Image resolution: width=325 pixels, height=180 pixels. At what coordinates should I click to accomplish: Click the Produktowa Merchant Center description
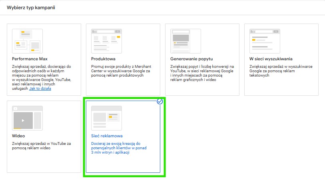[x=121, y=71]
